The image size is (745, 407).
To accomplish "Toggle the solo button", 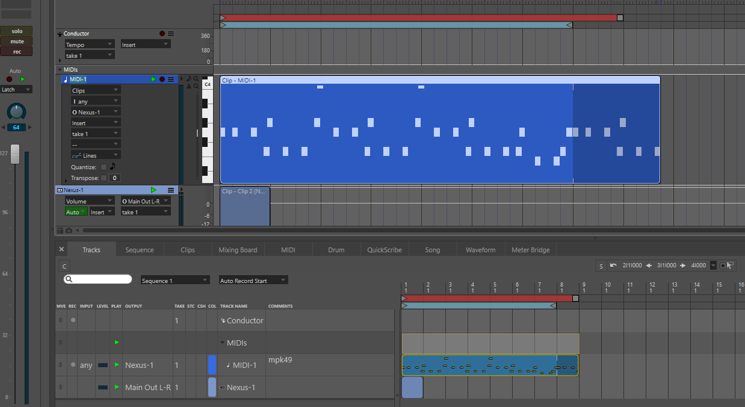I will tap(17, 31).
